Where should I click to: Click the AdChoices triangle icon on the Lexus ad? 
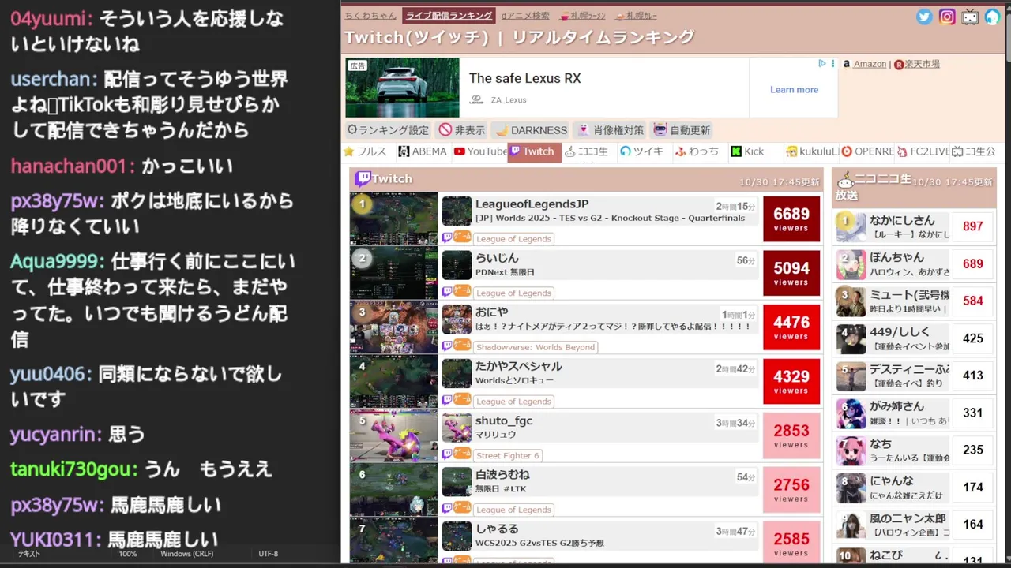[821, 64]
